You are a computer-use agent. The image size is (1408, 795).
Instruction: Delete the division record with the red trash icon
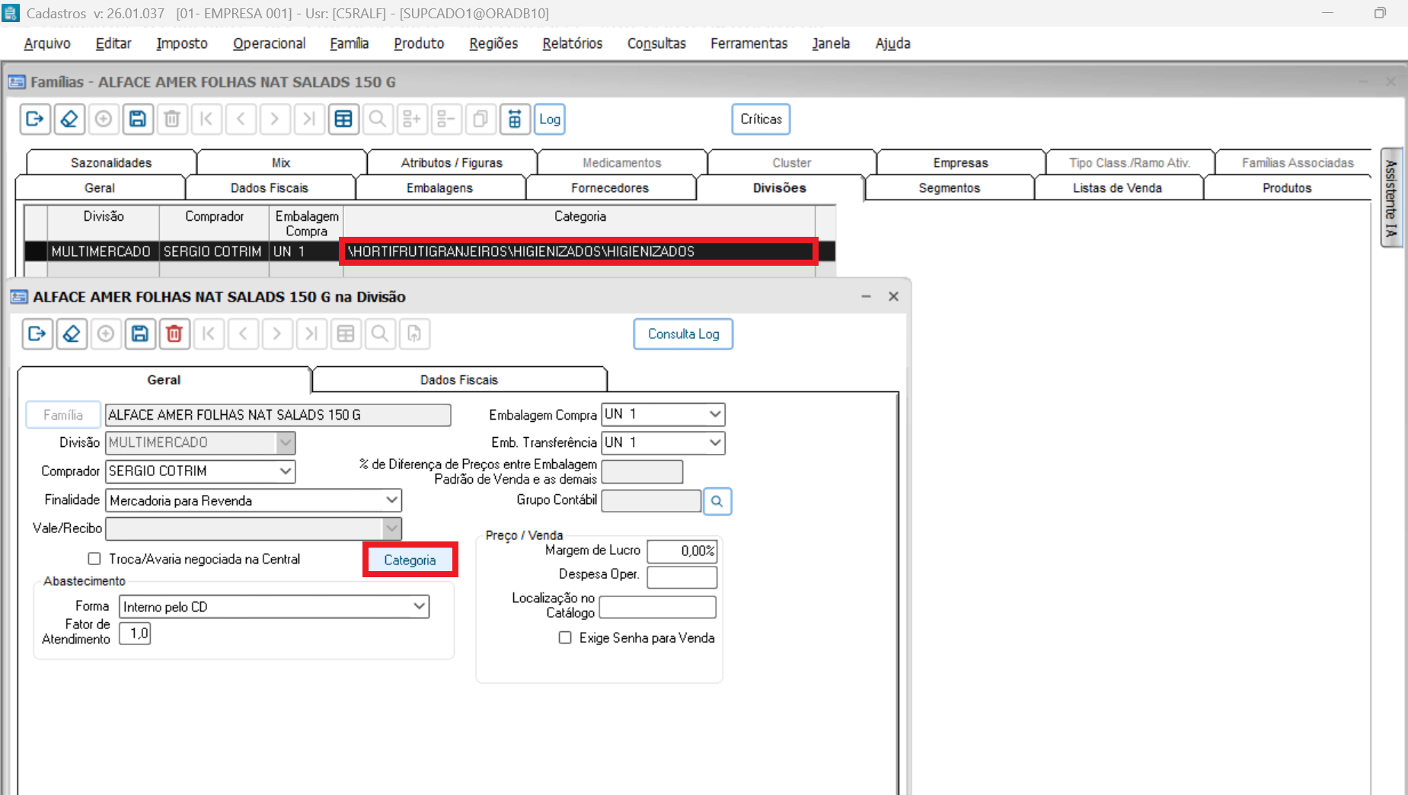click(x=174, y=334)
